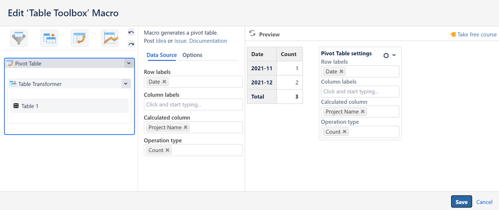Click the Pivot Table toolbar icon
499x210 pixels.
tap(79, 38)
